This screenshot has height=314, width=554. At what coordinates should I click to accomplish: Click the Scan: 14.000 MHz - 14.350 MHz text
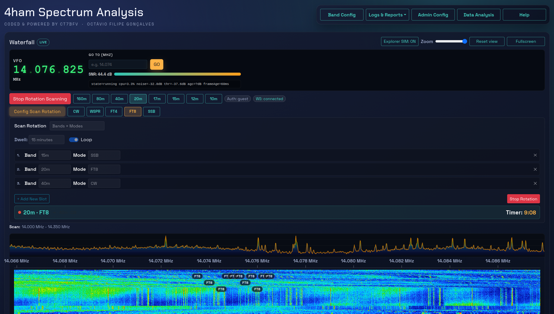click(x=40, y=227)
